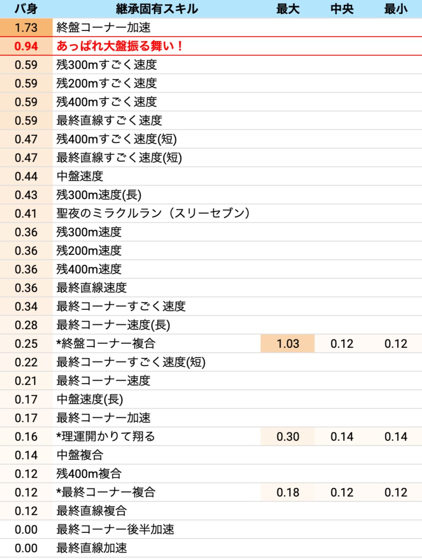Screen dimensions: 422x559
Task: Click the red あっぱれ大盤振る舞い！ skill
Action: point(119,46)
